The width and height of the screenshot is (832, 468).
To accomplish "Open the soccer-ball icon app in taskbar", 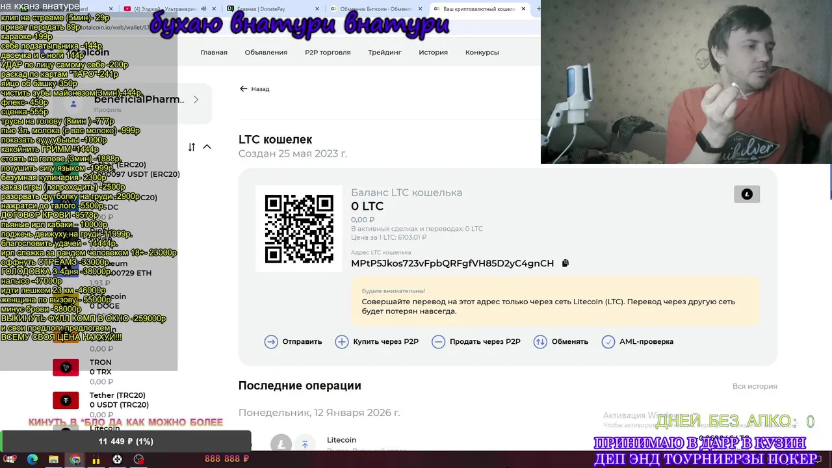I will pyautogui.click(x=117, y=459).
